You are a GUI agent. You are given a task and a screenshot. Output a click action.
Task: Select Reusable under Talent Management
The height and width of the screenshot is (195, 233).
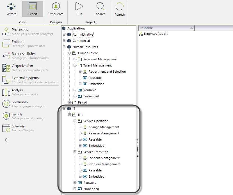(95, 78)
